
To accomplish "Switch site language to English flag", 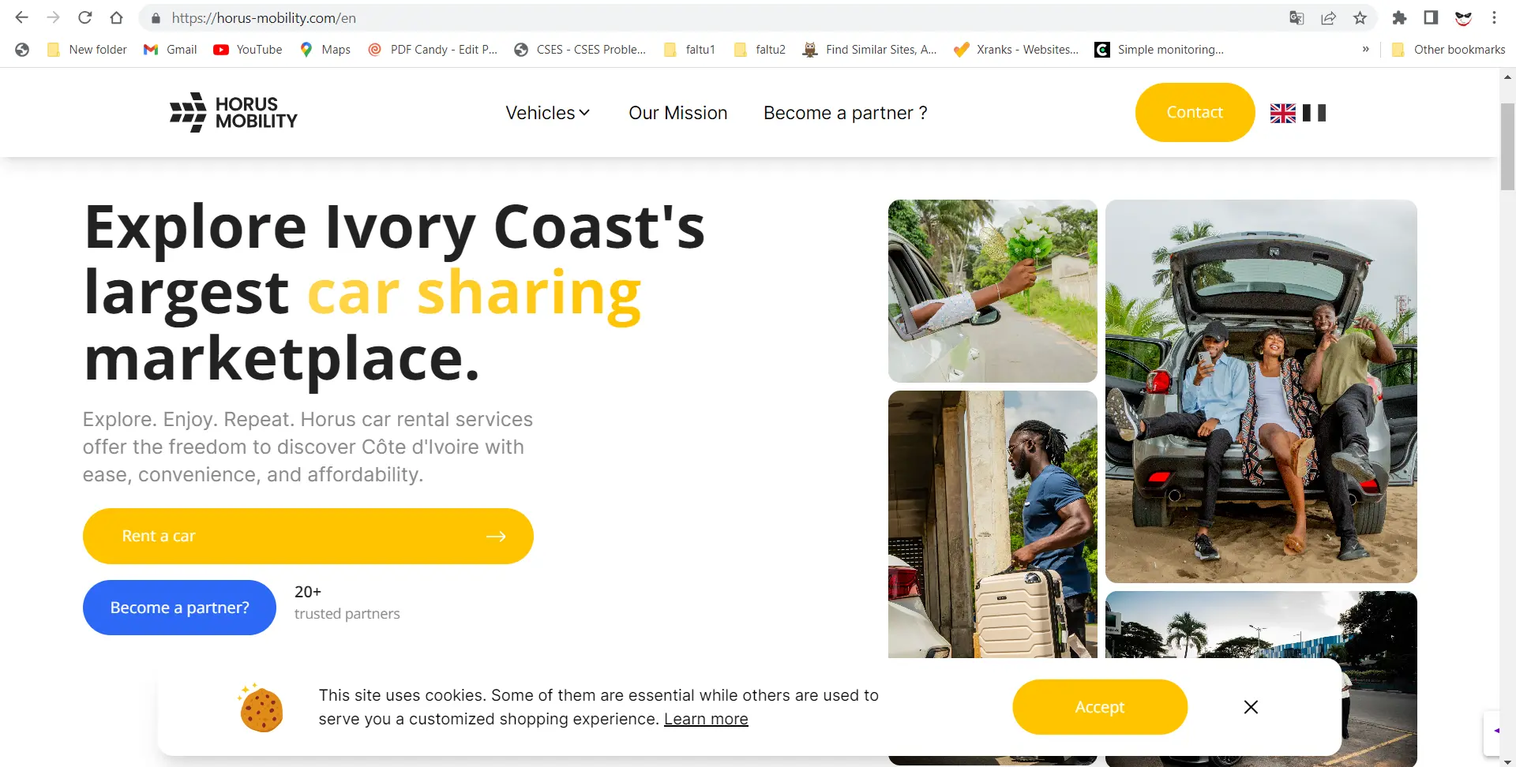I will pos(1282,113).
